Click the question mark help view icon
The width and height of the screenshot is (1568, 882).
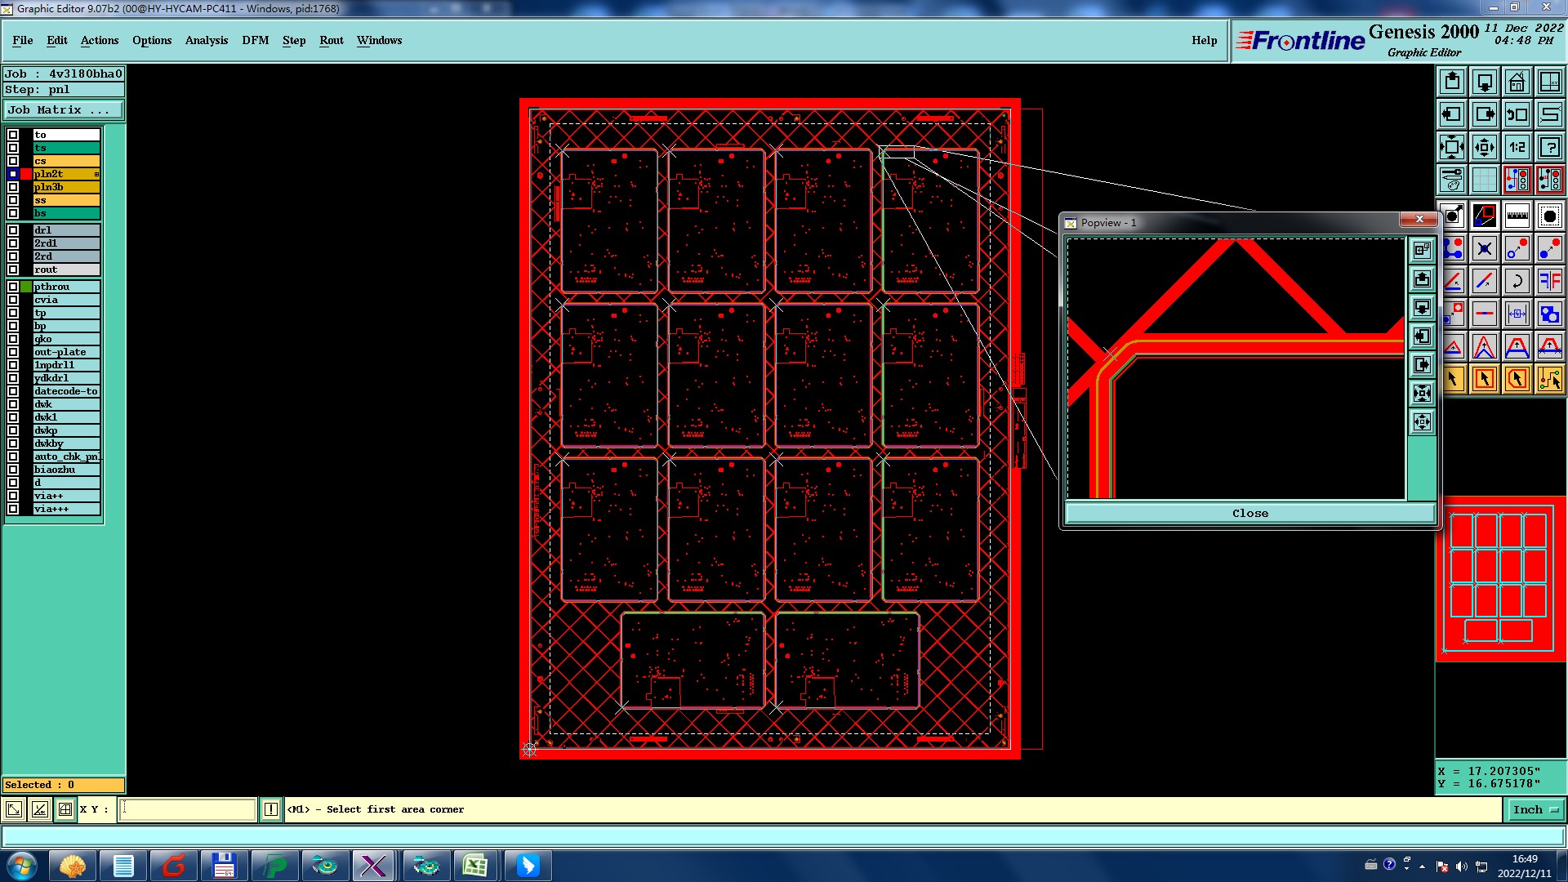(1549, 147)
